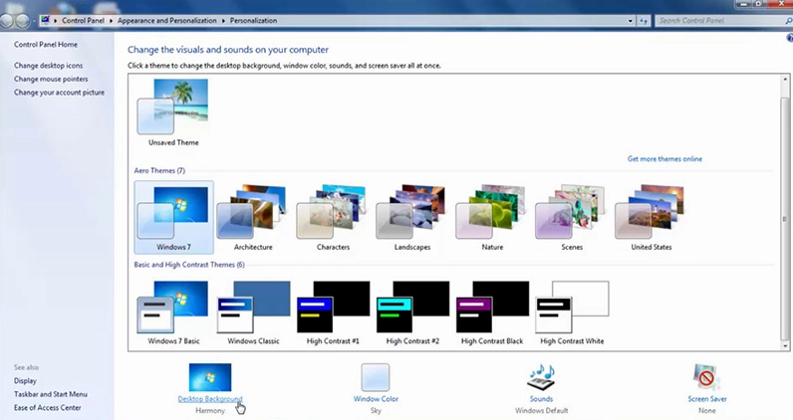793x420 pixels.
Task: Choose the Nature theme thumbnail
Action: point(491,213)
